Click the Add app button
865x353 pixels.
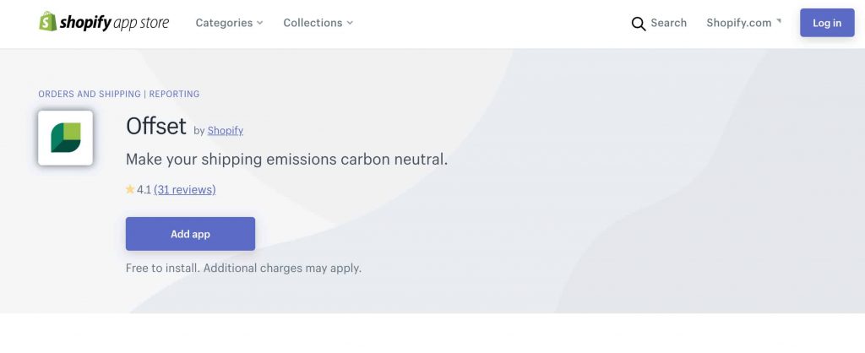(x=190, y=234)
